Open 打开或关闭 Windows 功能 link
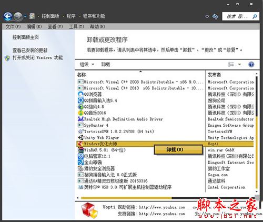Viewport: 263px width, 222px height. coord(37,58)
